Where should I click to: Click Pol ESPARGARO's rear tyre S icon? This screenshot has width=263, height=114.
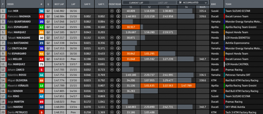[x=118, y=54]
